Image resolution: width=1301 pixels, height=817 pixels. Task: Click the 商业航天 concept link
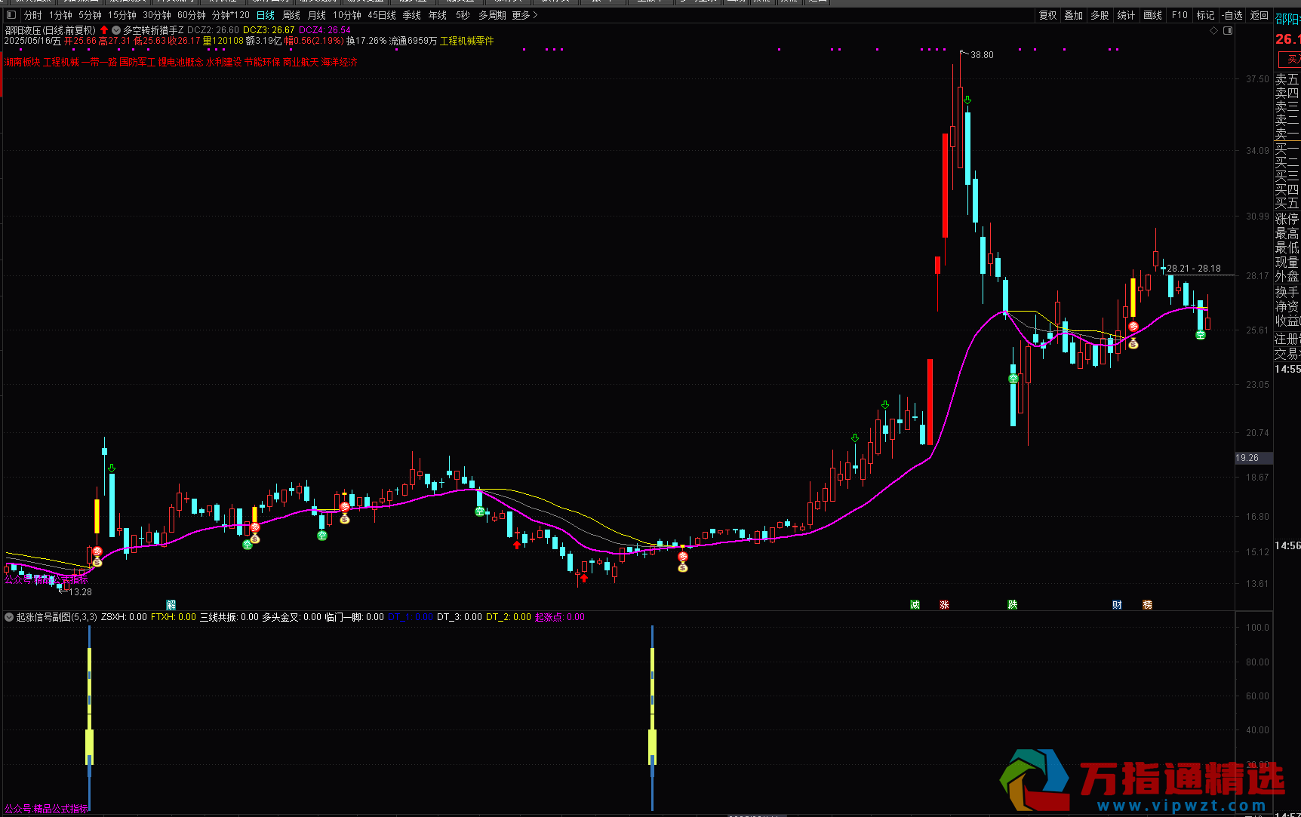300,62
